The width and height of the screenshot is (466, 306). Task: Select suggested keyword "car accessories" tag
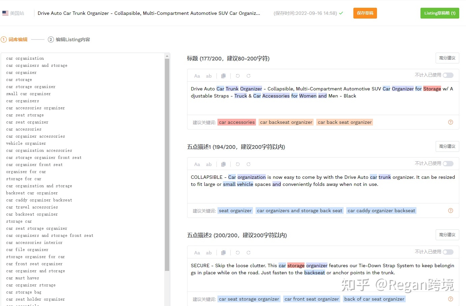click(x=237, y=122)
